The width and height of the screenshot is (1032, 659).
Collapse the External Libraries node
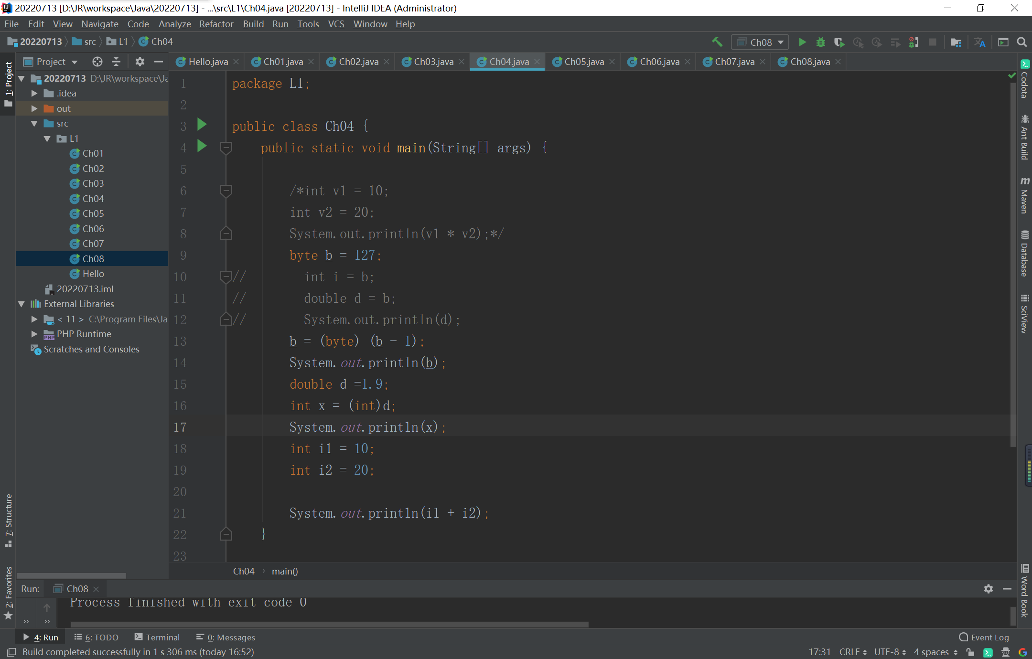pos(21,304)
